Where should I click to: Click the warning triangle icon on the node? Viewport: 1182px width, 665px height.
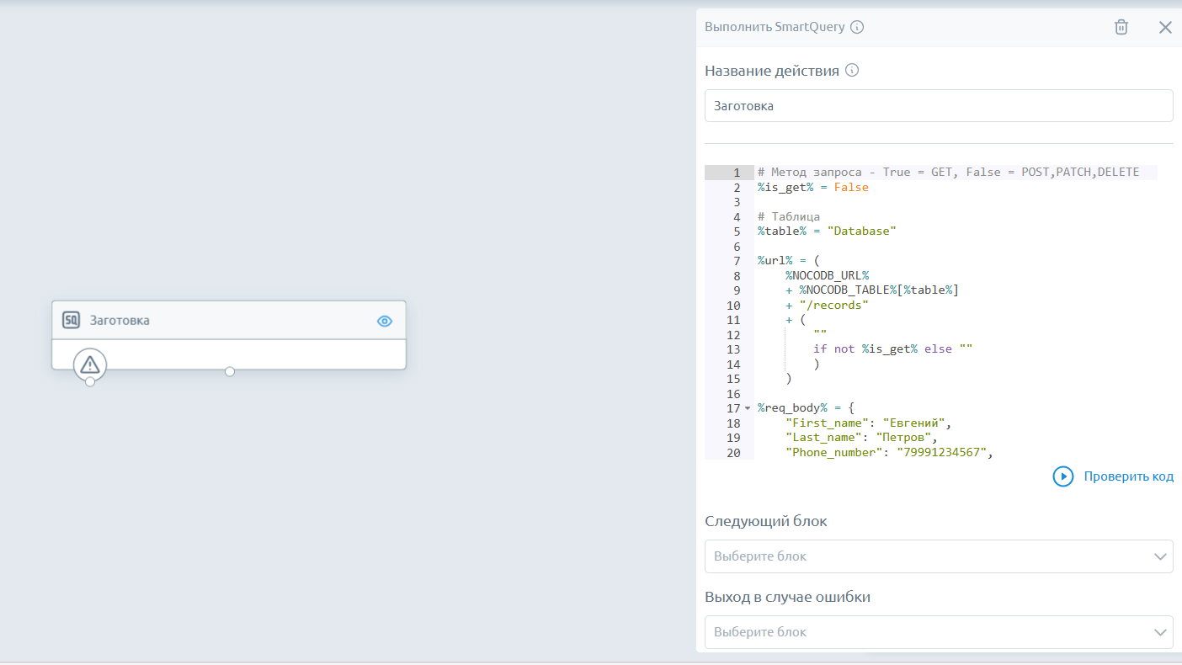(90, 364)
